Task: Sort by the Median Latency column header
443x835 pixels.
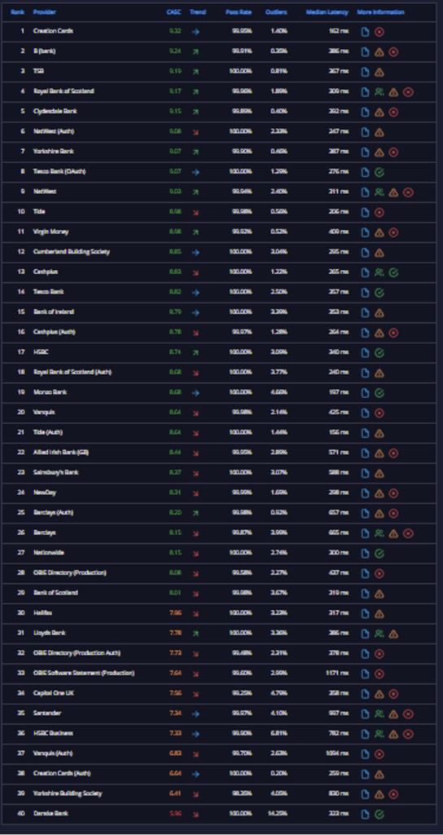Action: (x=327, y=11)
